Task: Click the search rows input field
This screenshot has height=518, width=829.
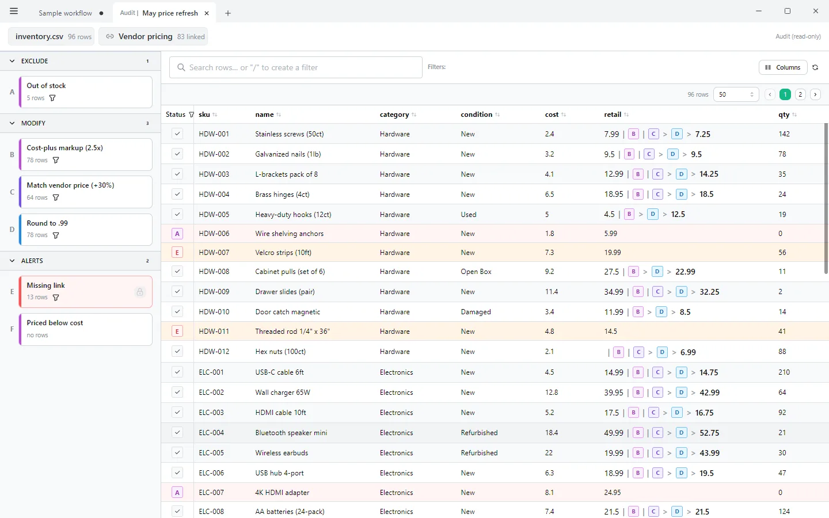Action: click(x=296, y=67)
